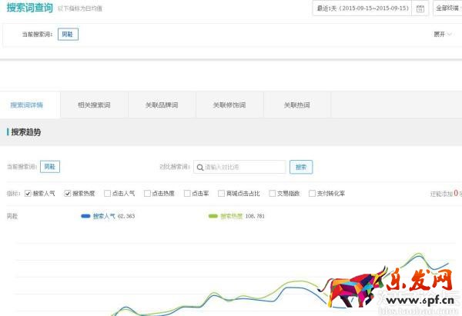This screenshot has height=316, width=462.
Task: Open the calendar date picker icon
Action: 420,8
